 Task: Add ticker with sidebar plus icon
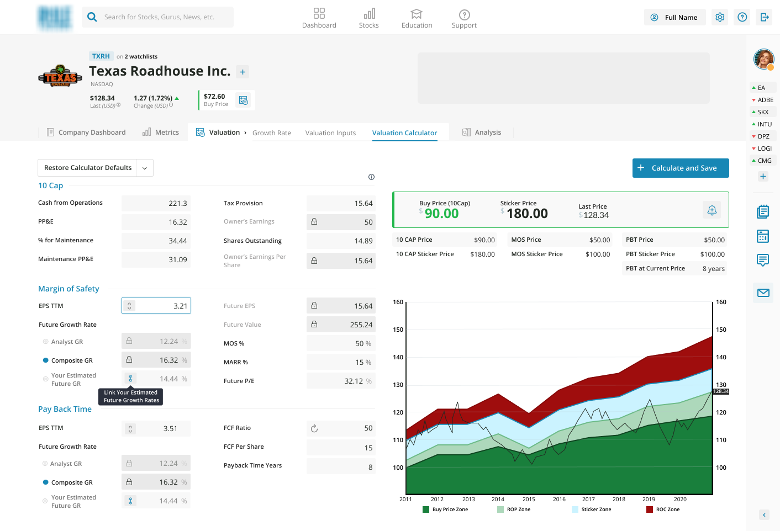tap(763, 177)
